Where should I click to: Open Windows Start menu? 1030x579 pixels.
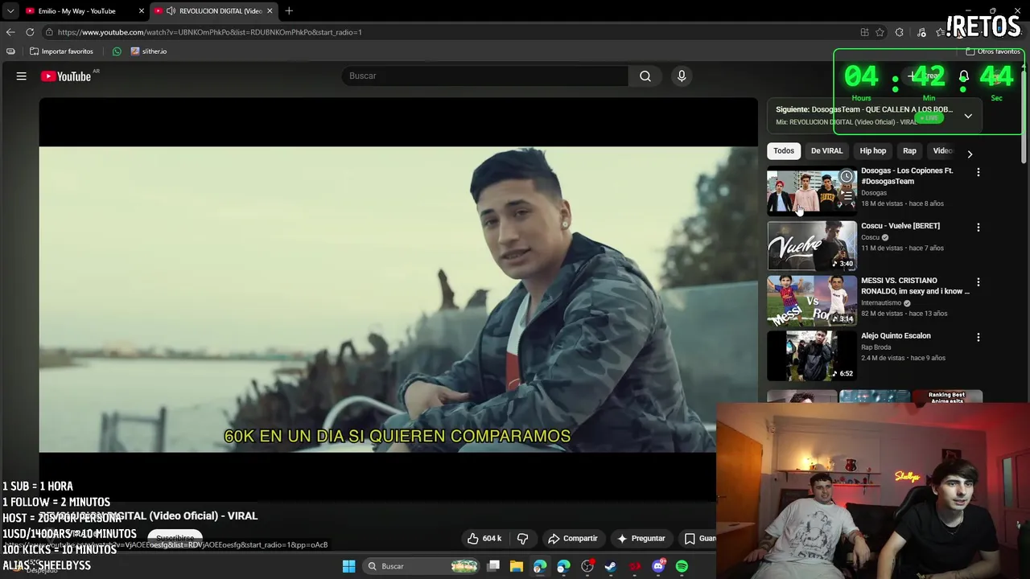coord(348,566)
